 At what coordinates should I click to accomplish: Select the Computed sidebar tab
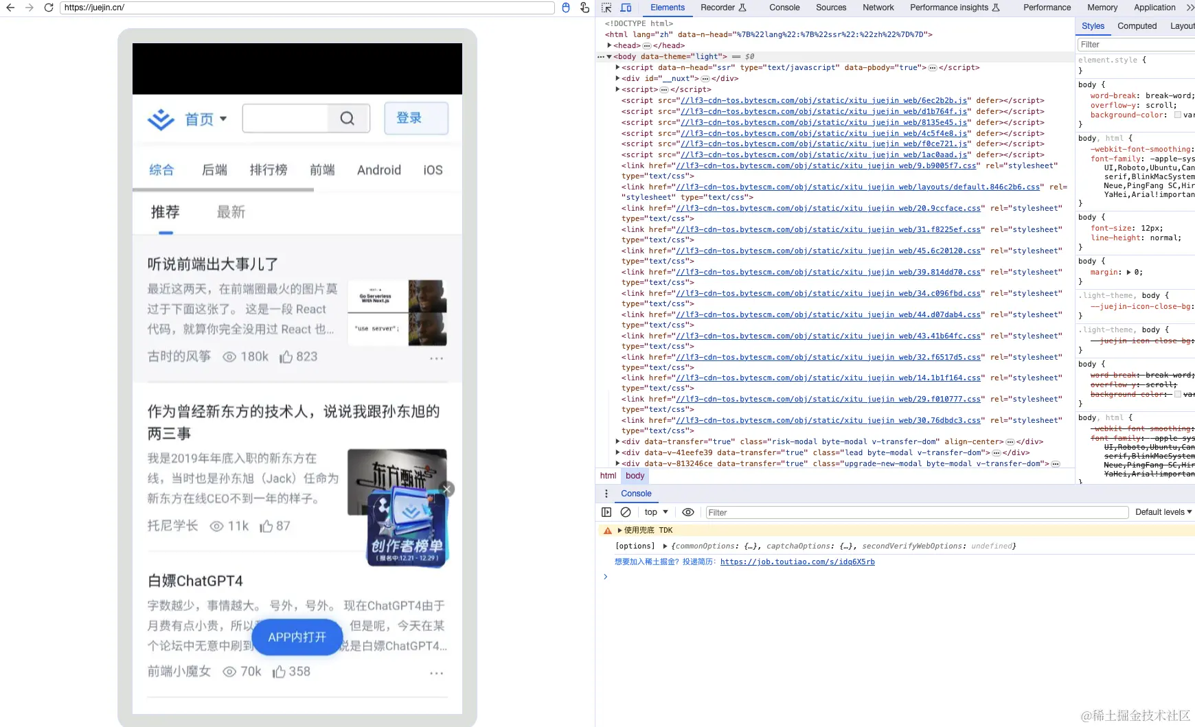(1137, 26)
